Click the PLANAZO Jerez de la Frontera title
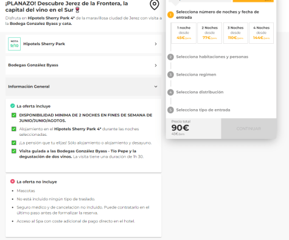 [x=67, y=7]
